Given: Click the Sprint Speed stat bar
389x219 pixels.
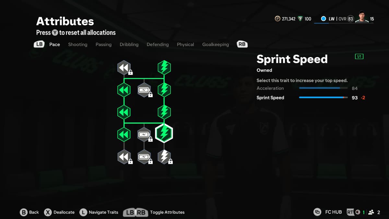Looking at the screenshot, I should 323,97.
